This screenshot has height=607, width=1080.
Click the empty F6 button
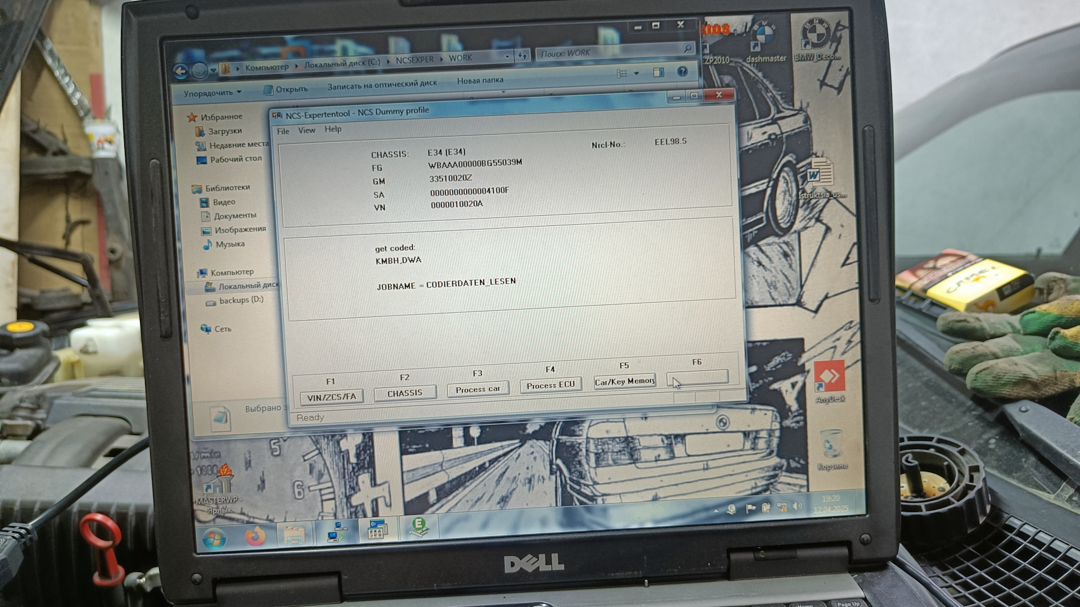click(697, 377)
